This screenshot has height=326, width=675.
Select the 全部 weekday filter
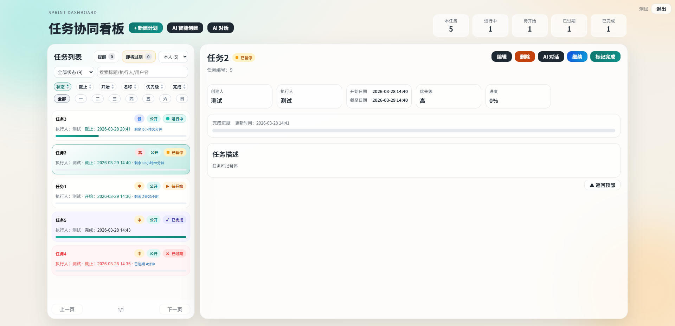pyautogui.click(x=62, y=99)
